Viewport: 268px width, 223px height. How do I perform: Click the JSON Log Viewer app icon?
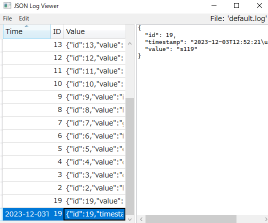(7, 5)
